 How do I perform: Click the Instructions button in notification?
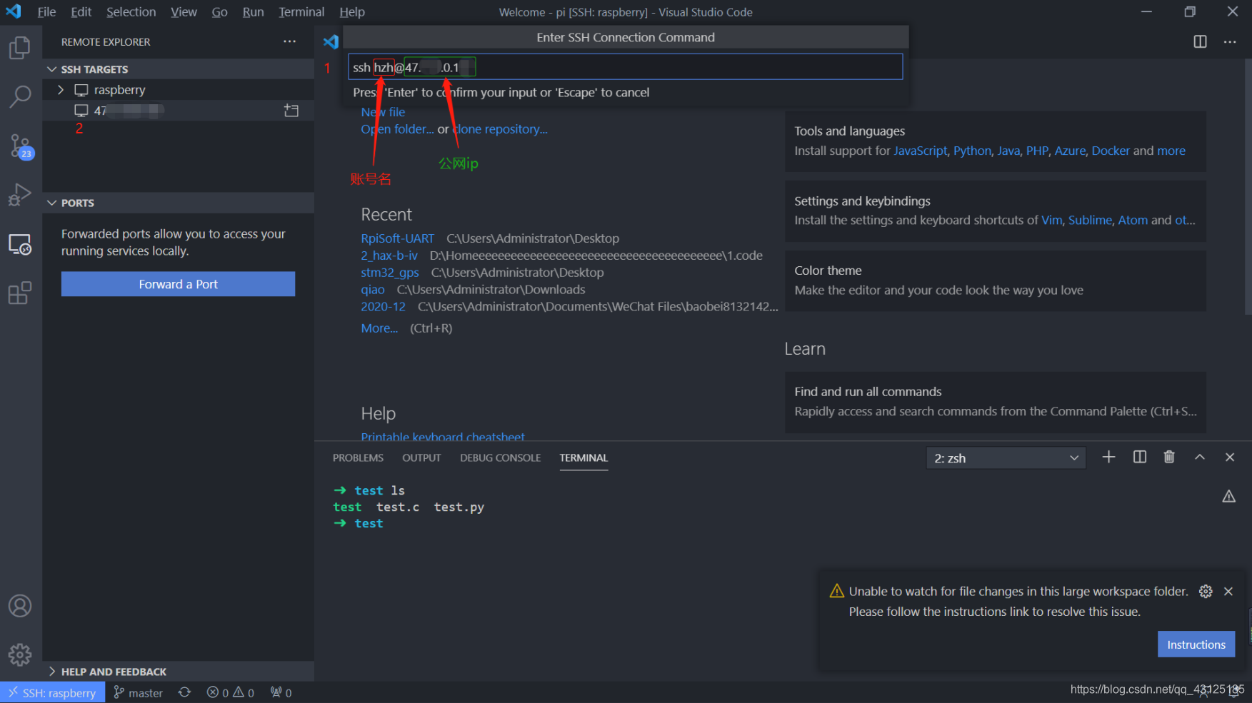1196,644
